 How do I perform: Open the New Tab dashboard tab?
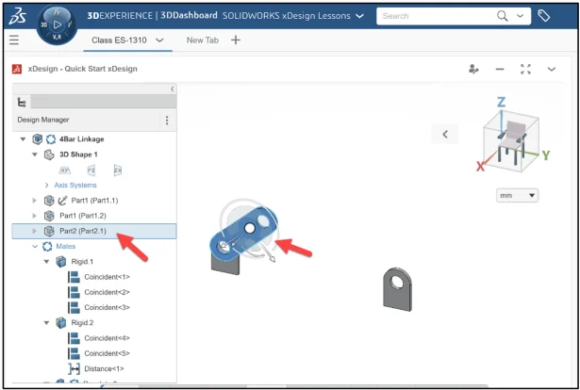(203, 40)
